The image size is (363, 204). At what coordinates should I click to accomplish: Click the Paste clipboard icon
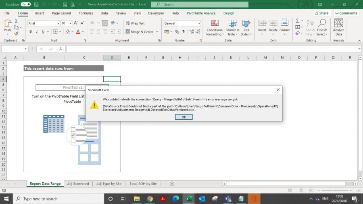tap(8, 23)
